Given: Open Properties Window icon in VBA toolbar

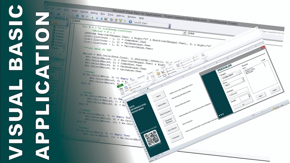Looking at the screenshot, I should (116, 20).
